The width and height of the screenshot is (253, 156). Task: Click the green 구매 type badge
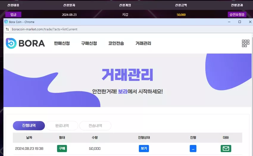click(x=62, y=149)
